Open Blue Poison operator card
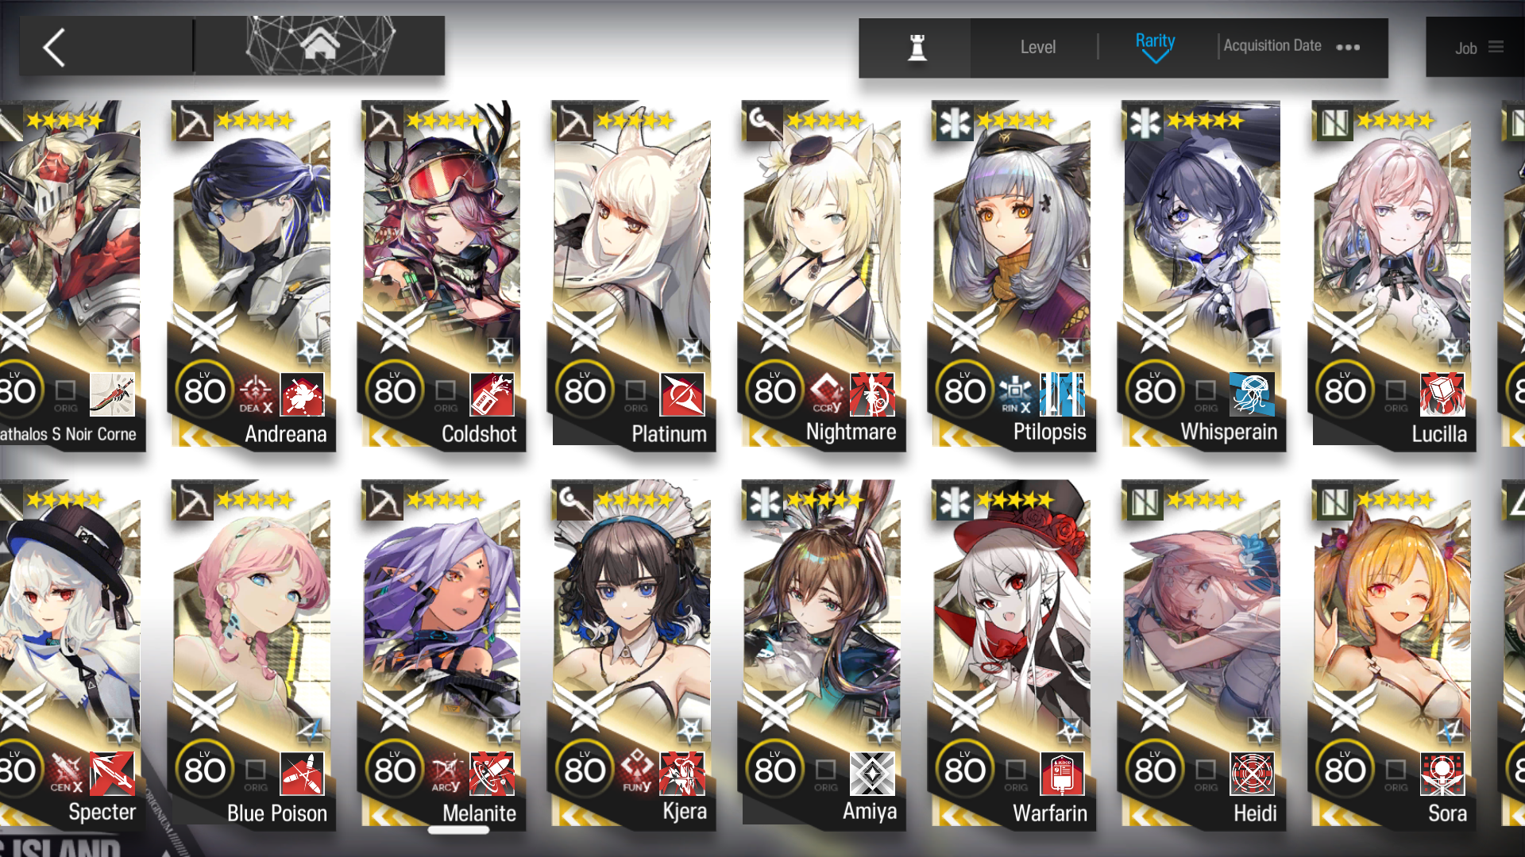 point(251,655)
